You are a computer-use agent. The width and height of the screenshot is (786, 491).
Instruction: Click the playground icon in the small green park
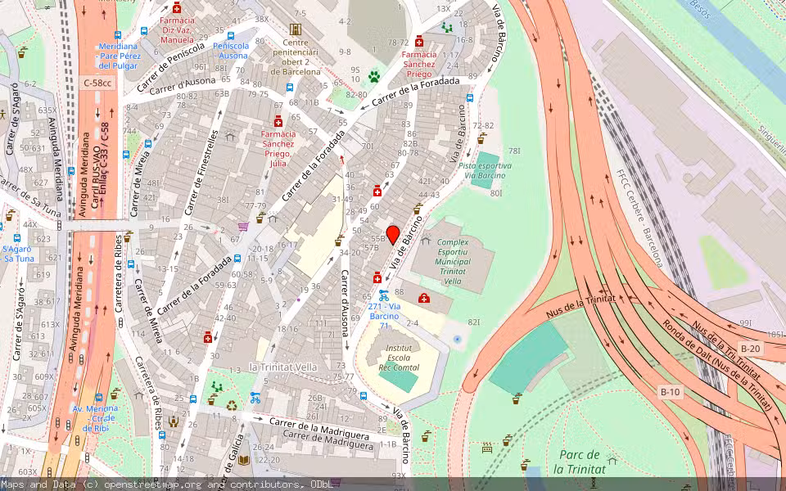tap(216, 387)
